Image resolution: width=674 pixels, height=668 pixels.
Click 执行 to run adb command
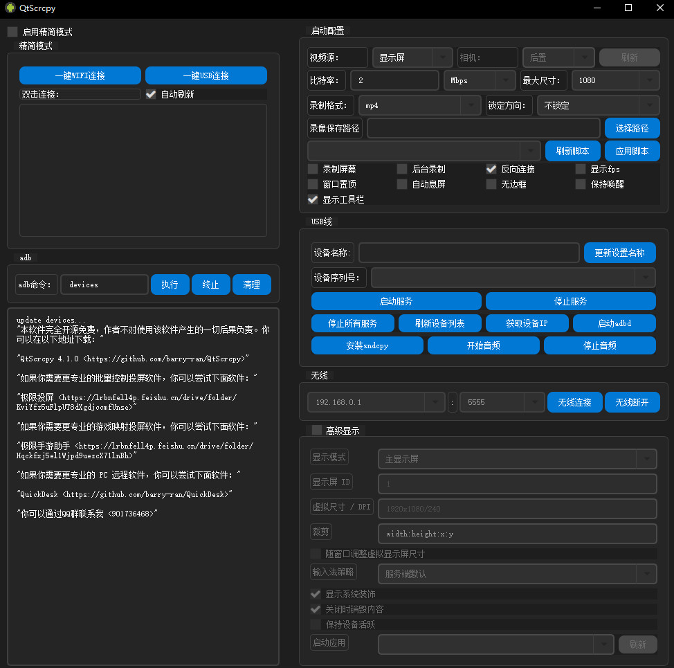(170, 285)
